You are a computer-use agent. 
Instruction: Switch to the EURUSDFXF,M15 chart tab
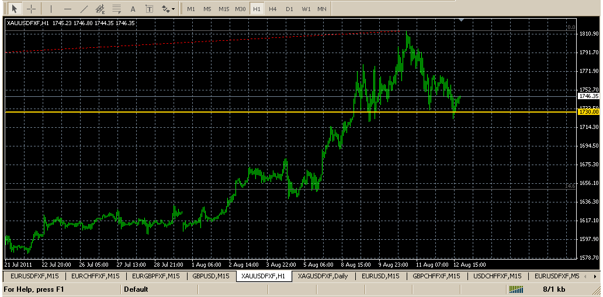coord(33,276)
